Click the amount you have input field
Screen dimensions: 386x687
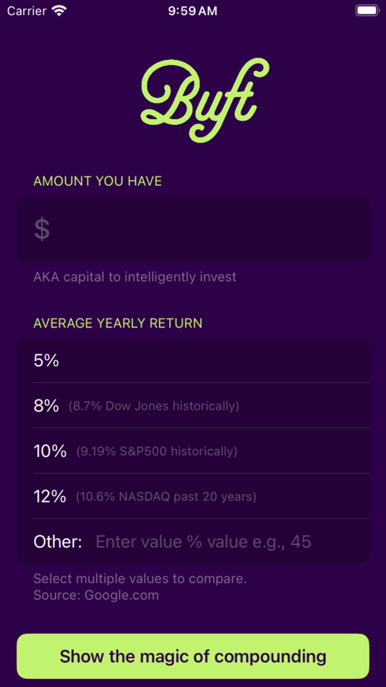193,229
